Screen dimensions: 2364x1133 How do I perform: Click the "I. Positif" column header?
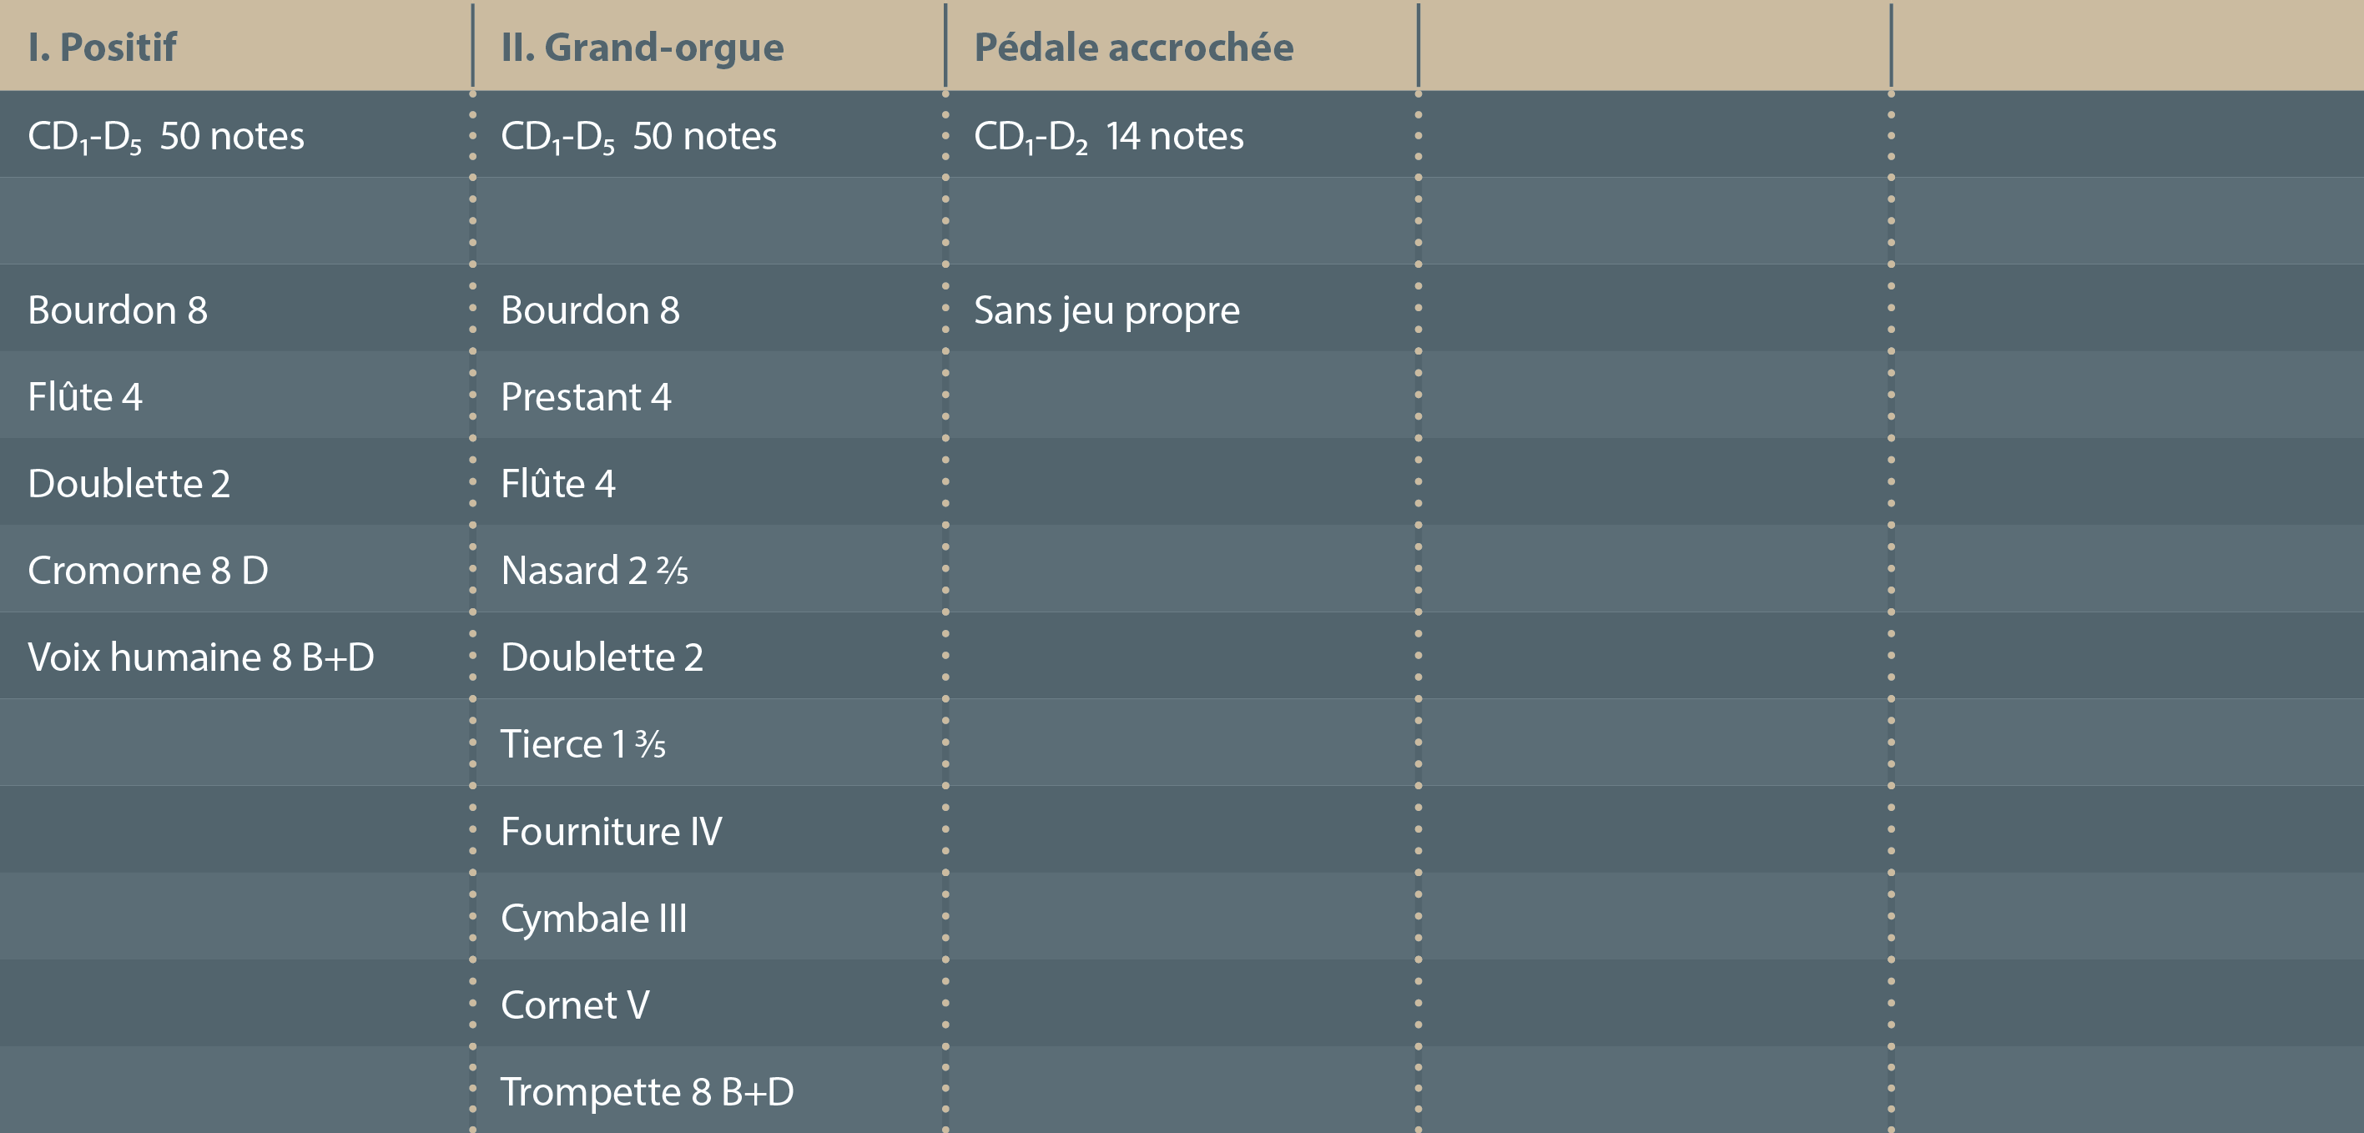[x=102, y=48]
